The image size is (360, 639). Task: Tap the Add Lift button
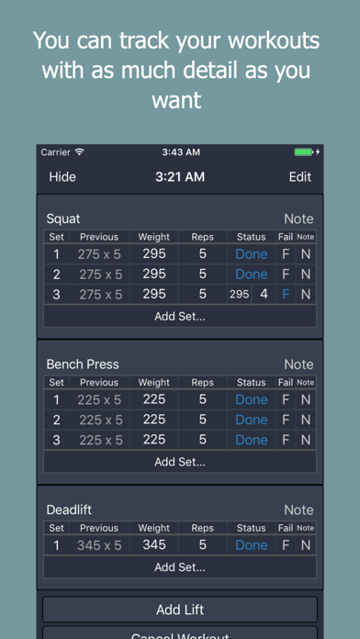point(180,610)
